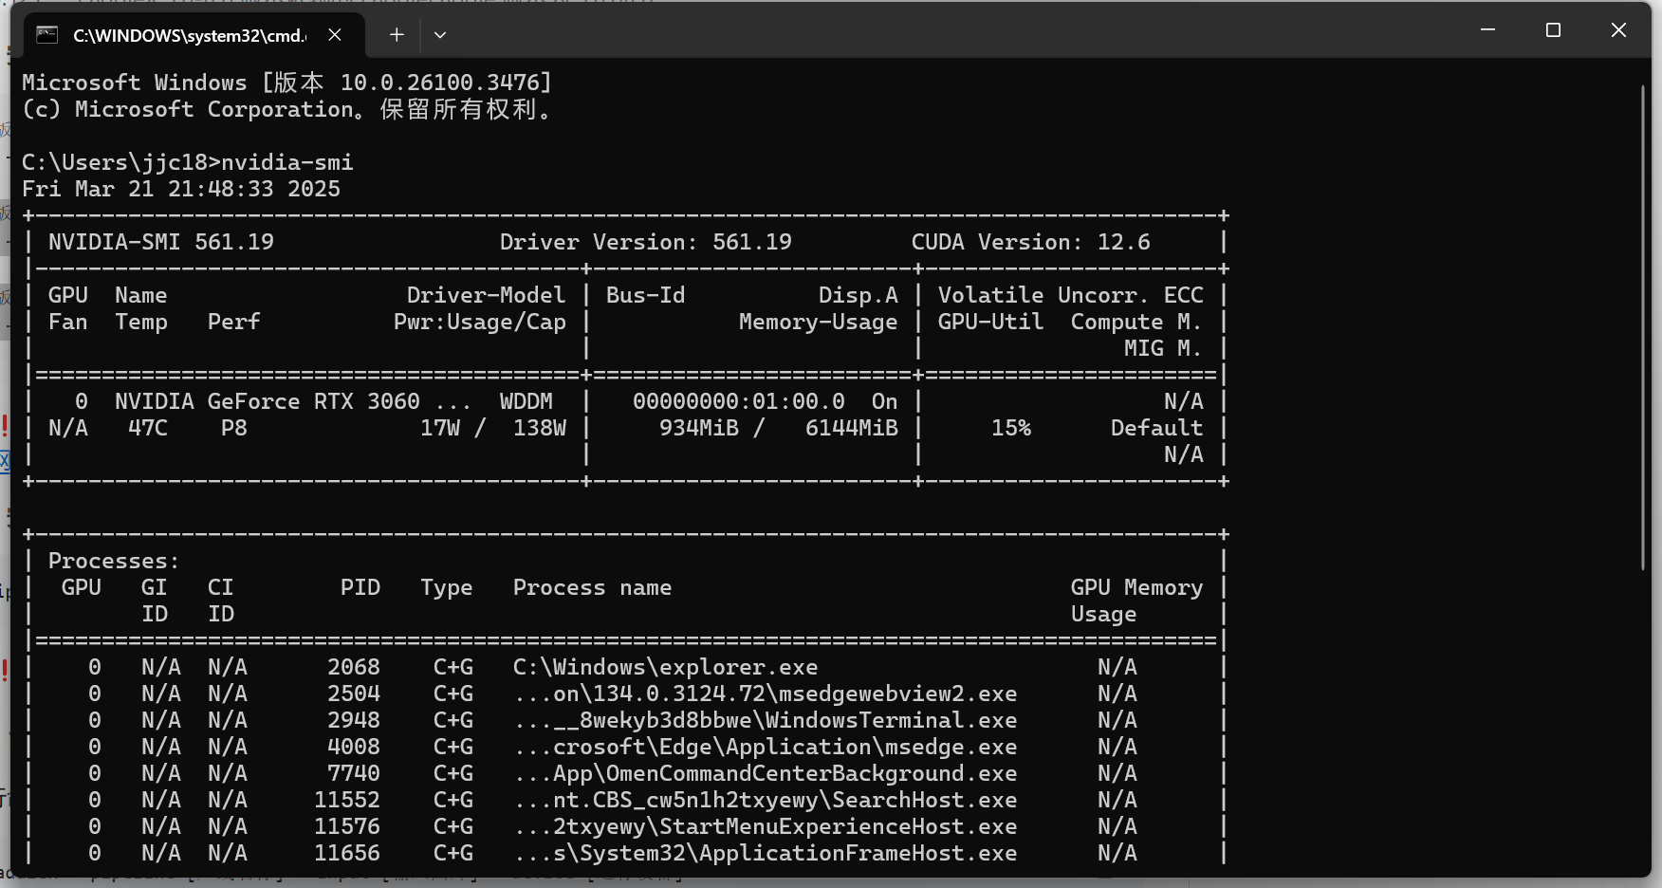The width and height of the screenshot is (1662, 888).
Task: Click the NVIDIA GeForce RTX 3060 name
Action: [267, 401]
